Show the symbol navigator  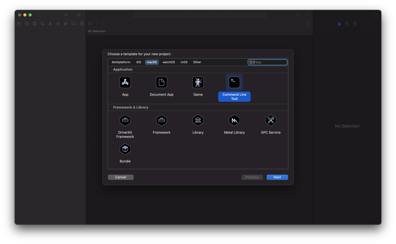pyautogui.click(x=35, y=24)
